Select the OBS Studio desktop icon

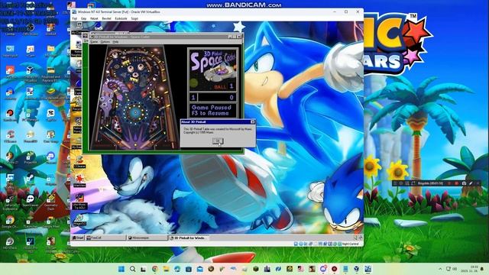tap(31, 30)
